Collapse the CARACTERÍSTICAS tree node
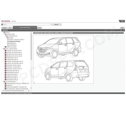This screenshot has width=126, height=114. point(6,36)
